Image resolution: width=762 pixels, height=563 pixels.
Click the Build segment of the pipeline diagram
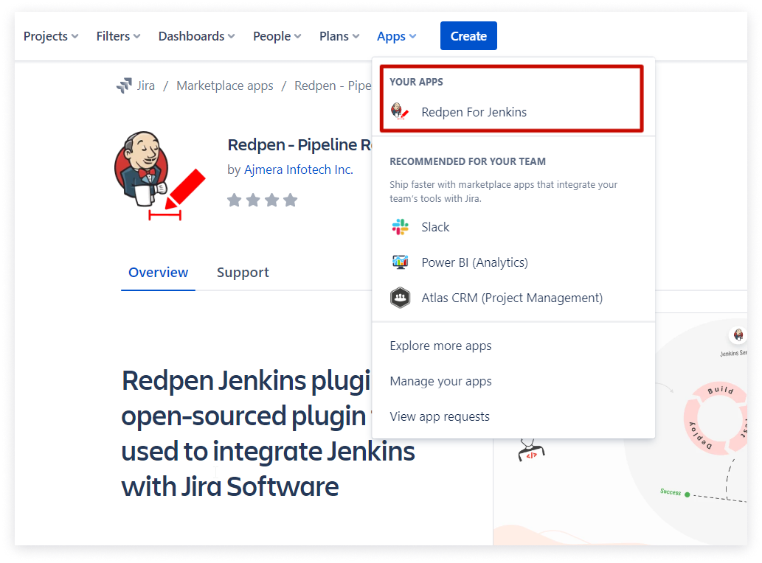point(720,391)
